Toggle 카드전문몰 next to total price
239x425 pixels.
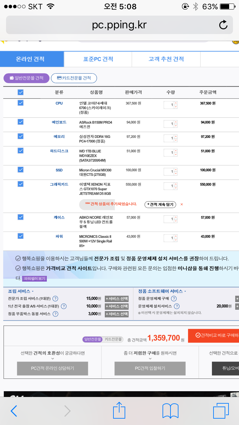pos(113,339)
